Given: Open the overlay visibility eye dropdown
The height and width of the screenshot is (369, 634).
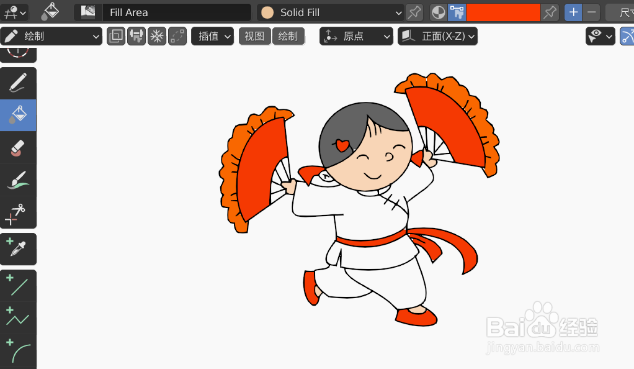Looking at the screenshot, I should tap(601, 37).
